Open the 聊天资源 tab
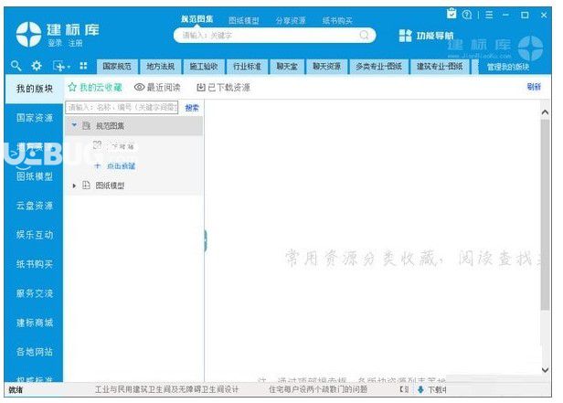The image size is (563, 403). [327, 67]
